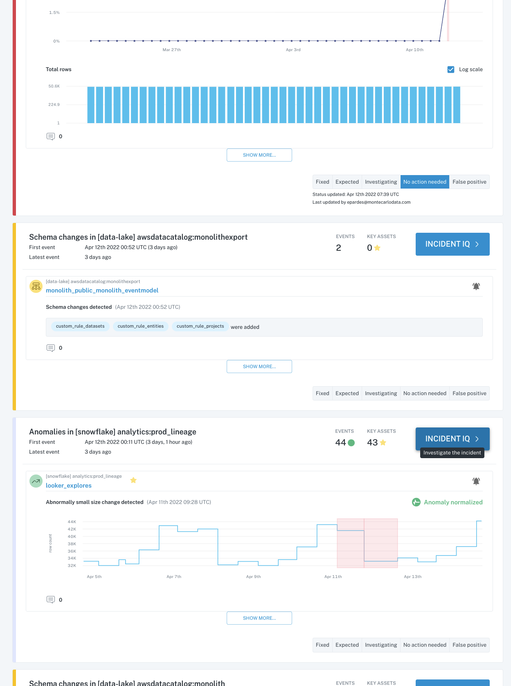The height and width of the screenshot is (686, 511).
Task: Open monolith_public_monolith_eventmodel table link
Action: click(x=102, y=290)
